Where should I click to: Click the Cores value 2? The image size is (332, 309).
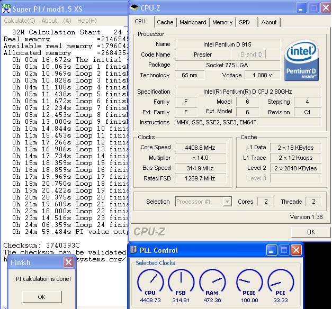pyautogui.click(x=266, y=201)
